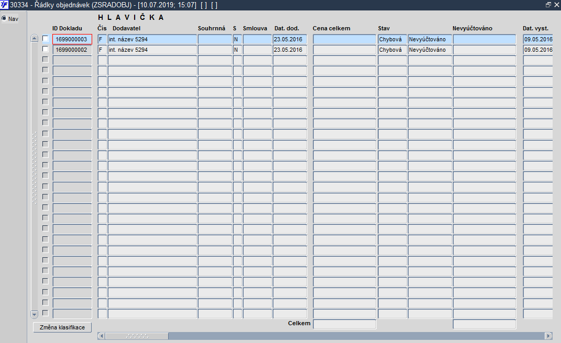
Task: Click the Dat. vyst. column header
Action: tap(536, 28)
